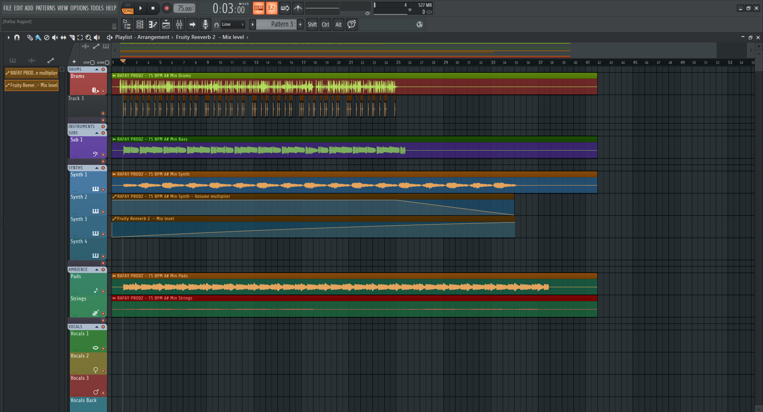Collapse the DRUMS track group
Image resolution: width=763 pixels, height=412 pixels.
(x=97, y=70)
